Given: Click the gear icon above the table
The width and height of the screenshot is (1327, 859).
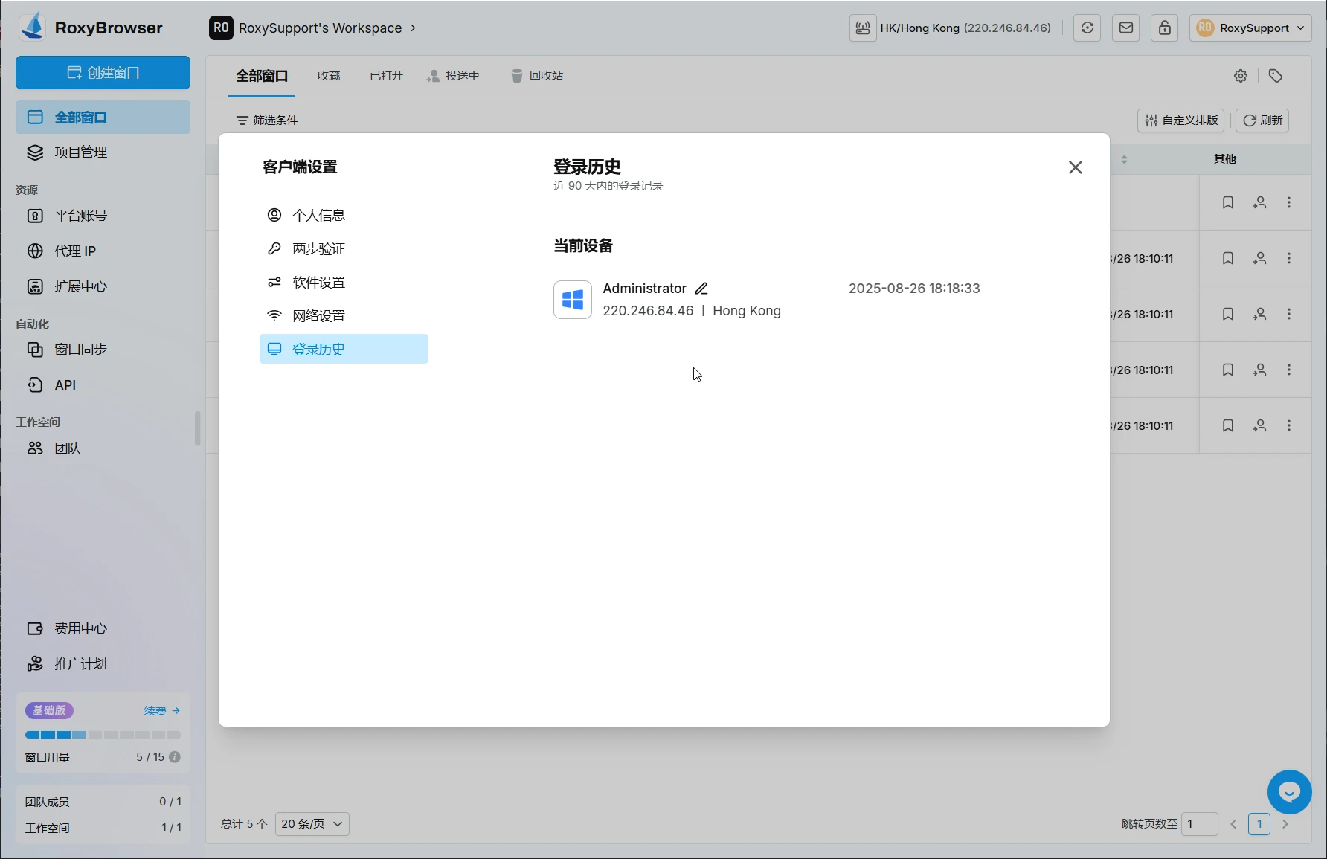Looking at the screenshot, I should tap(1240, 76).
